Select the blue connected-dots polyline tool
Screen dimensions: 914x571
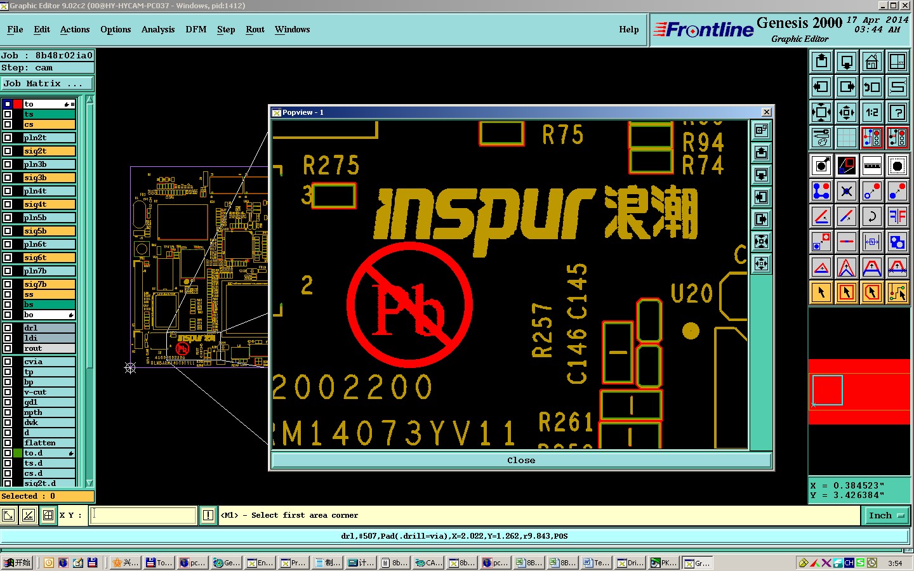pyautogui.click(x=821, y=191)
